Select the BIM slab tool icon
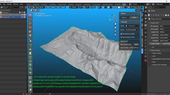This screenshot has width=170, height=95. tap(30, 49)
